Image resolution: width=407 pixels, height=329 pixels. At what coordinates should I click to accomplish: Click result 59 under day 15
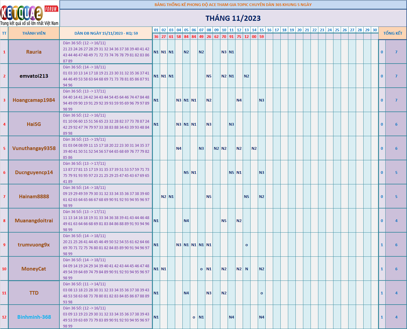coord(262,36)
